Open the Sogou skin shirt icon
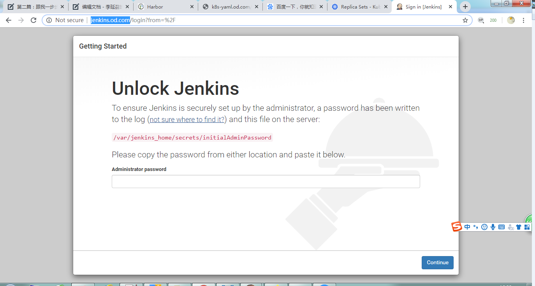The height and width of the screenshot is (286, 535). 519,227
